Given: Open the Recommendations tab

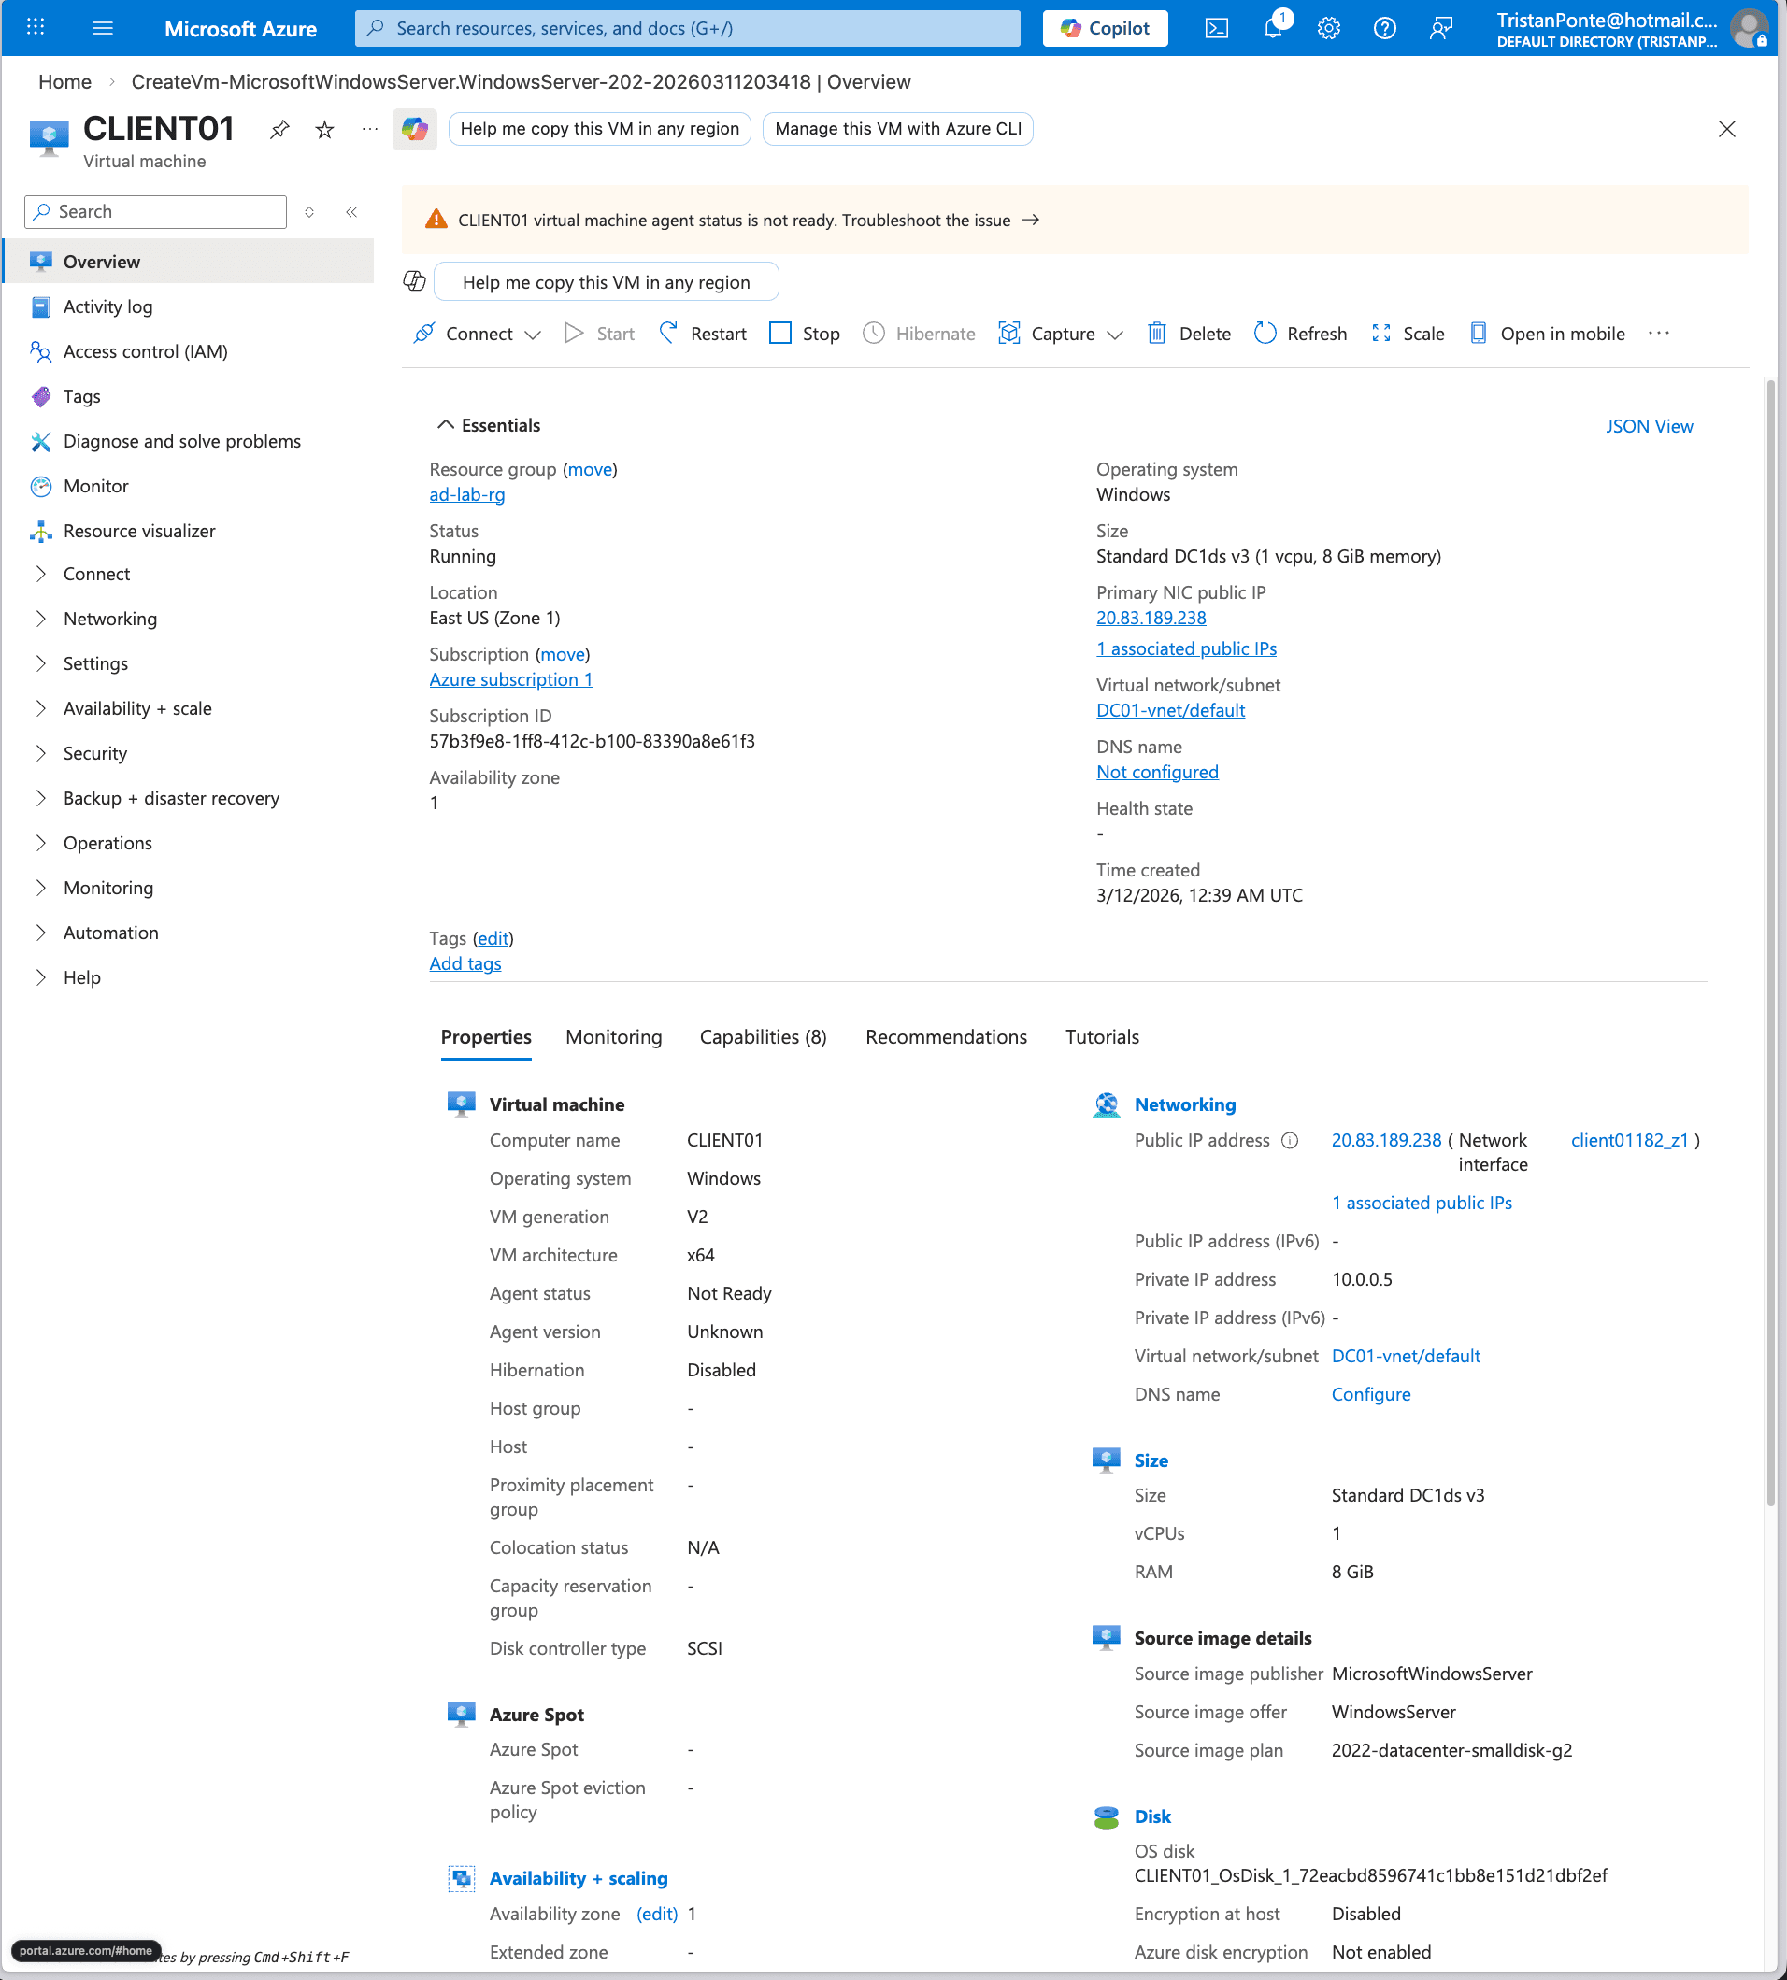Looking at the screenshot, I should point(946,1037).
